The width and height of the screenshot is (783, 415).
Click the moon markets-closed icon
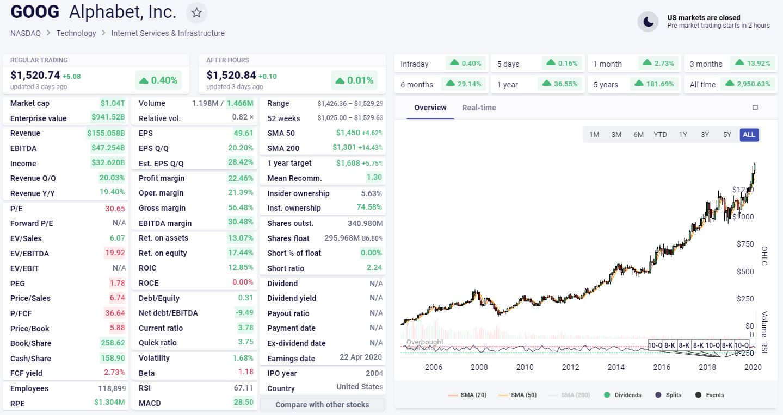[x=648, y=22]
